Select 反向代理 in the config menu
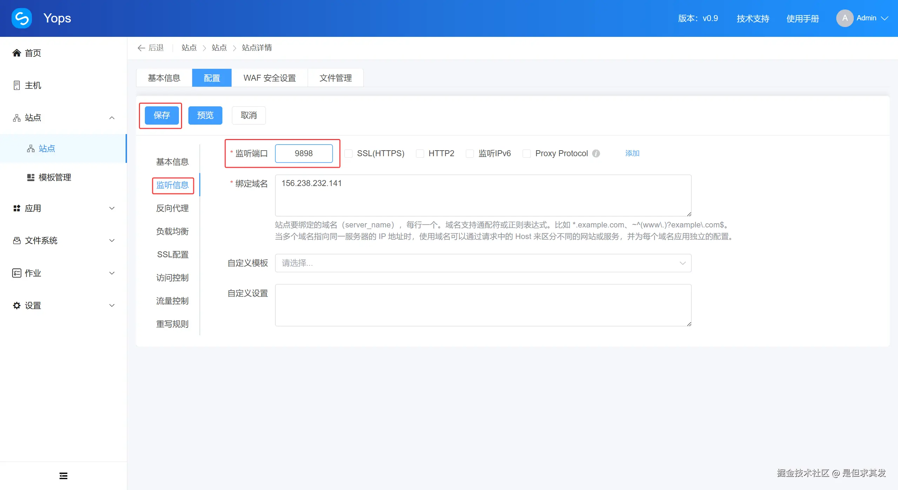This screenshot has height=490, width=898. 172,208
